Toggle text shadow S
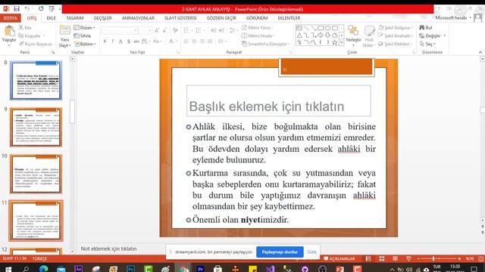This screenshot has width=485, height=272. pyautogui.click(x=128, y=42)
